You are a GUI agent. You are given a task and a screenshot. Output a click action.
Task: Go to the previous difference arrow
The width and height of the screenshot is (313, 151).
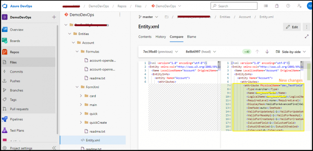click(x=257, y=52)
